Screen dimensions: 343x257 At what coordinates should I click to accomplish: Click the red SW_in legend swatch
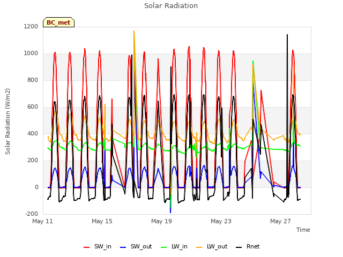[x=87, y=247]
